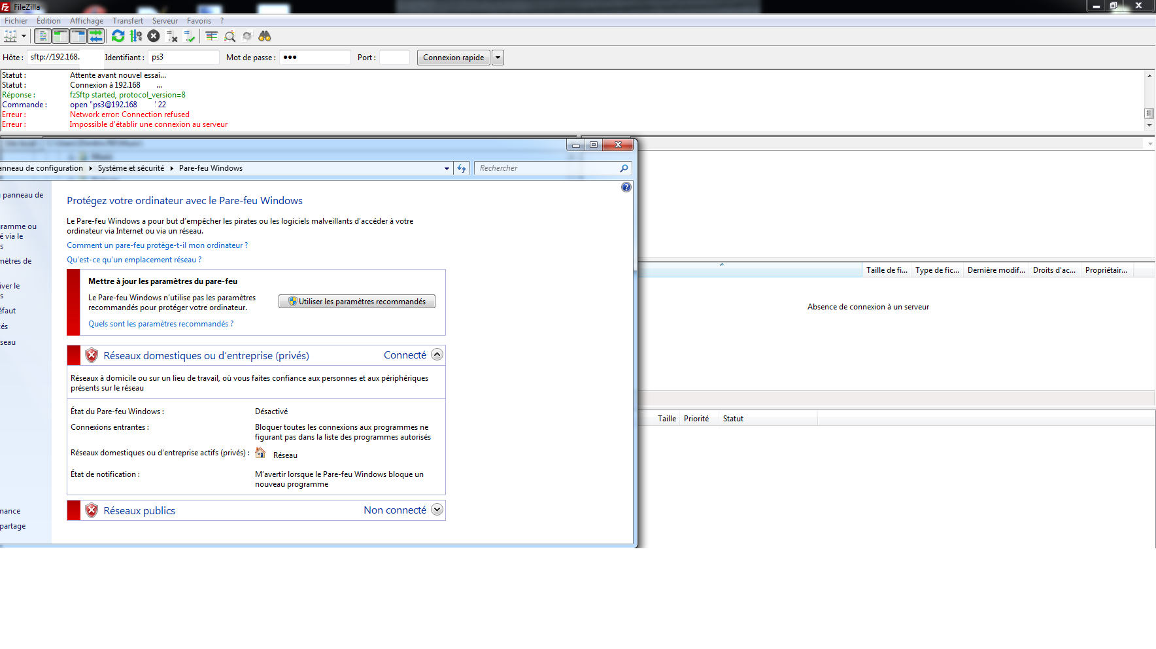Click the search magnifier icon
This screenshot has height=649, width=1156.
click(x=624, y=168)
